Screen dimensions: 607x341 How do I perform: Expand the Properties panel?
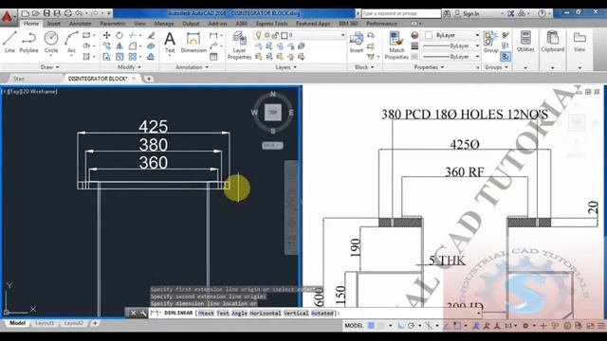429,67
